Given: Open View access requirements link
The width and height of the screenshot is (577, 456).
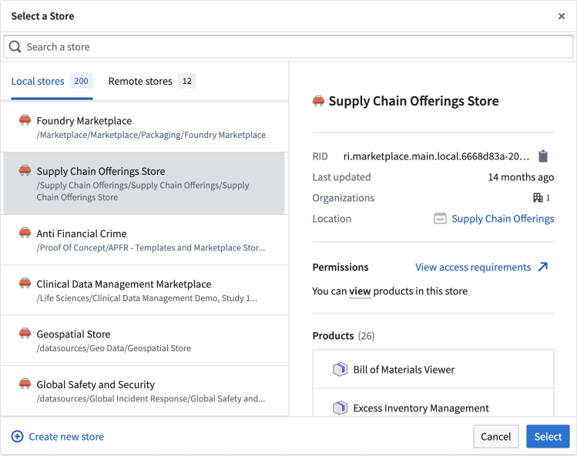Looking at the screenshot, I should click(473, 267).
